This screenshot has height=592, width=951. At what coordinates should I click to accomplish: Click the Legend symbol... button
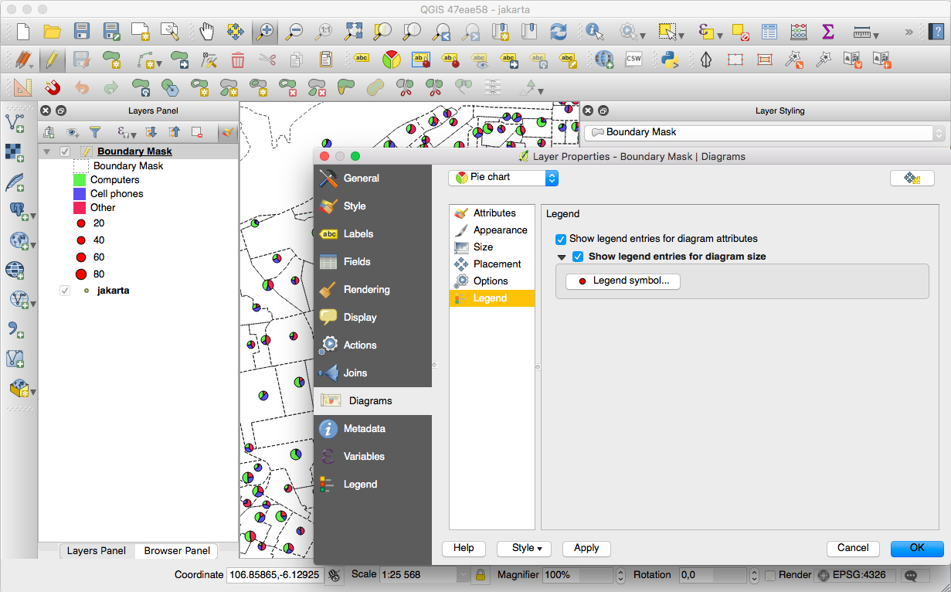coord(623,281)
